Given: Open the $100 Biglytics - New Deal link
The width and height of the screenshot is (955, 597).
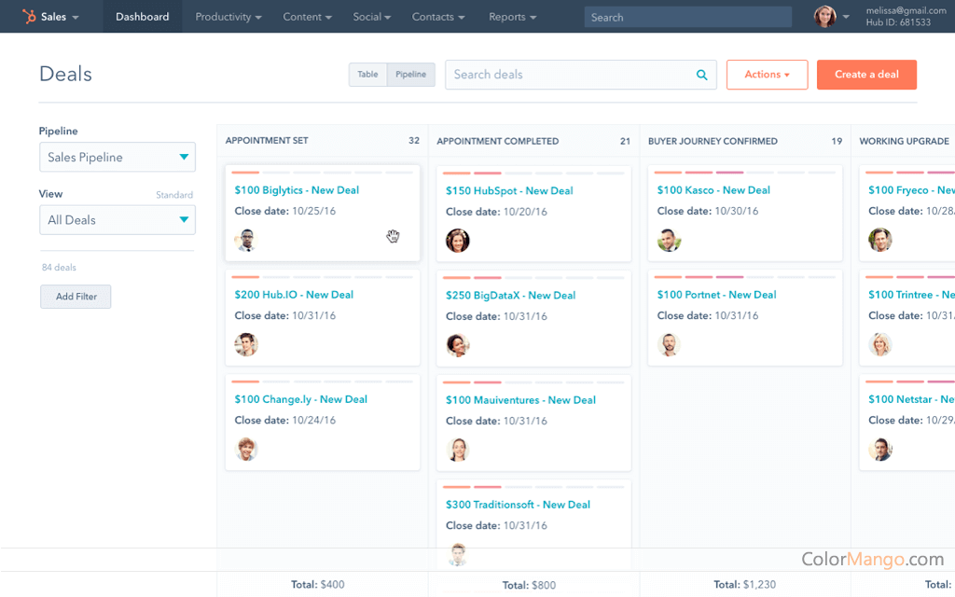Looking at the screenshot, I should pyautogui.click(x=297, y=190).
